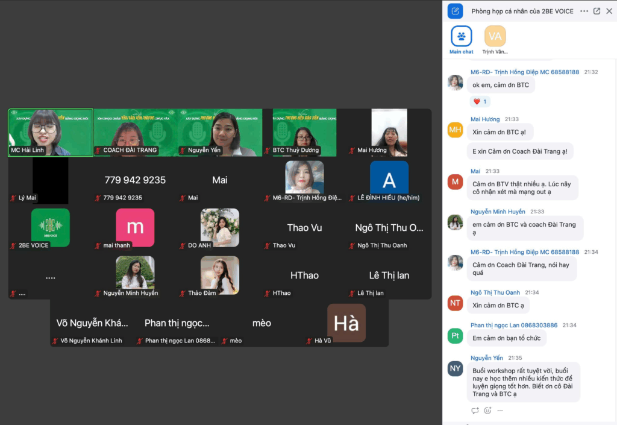The height and width of the screenshot is (425, 617).
Task: Add emoji reaction to Nguyễn Yến's message
Action: (x=487, y=411)
